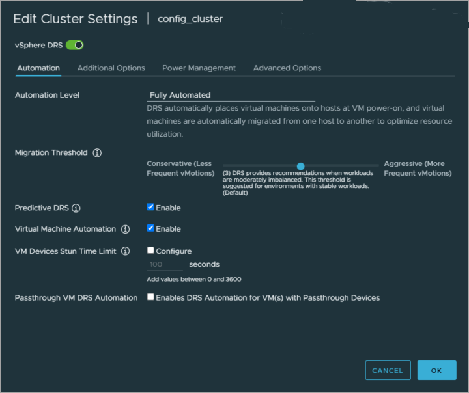
Task: Click the Edit Cluster Settings heading
Action: point(76,19)
